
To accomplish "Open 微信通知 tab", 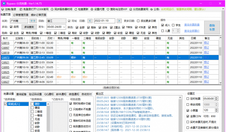I will pos(74,94).
